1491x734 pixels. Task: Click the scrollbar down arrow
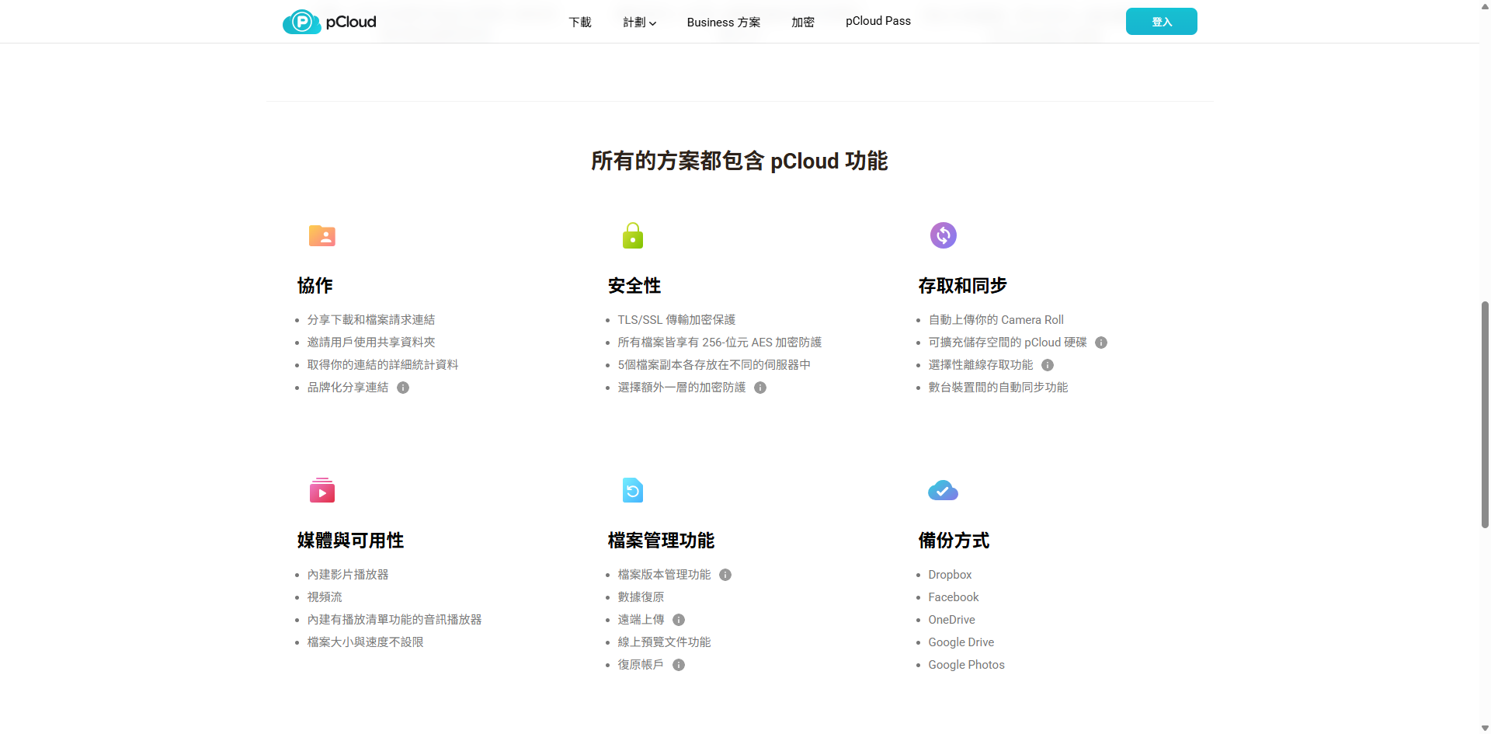coord(1485,728)
